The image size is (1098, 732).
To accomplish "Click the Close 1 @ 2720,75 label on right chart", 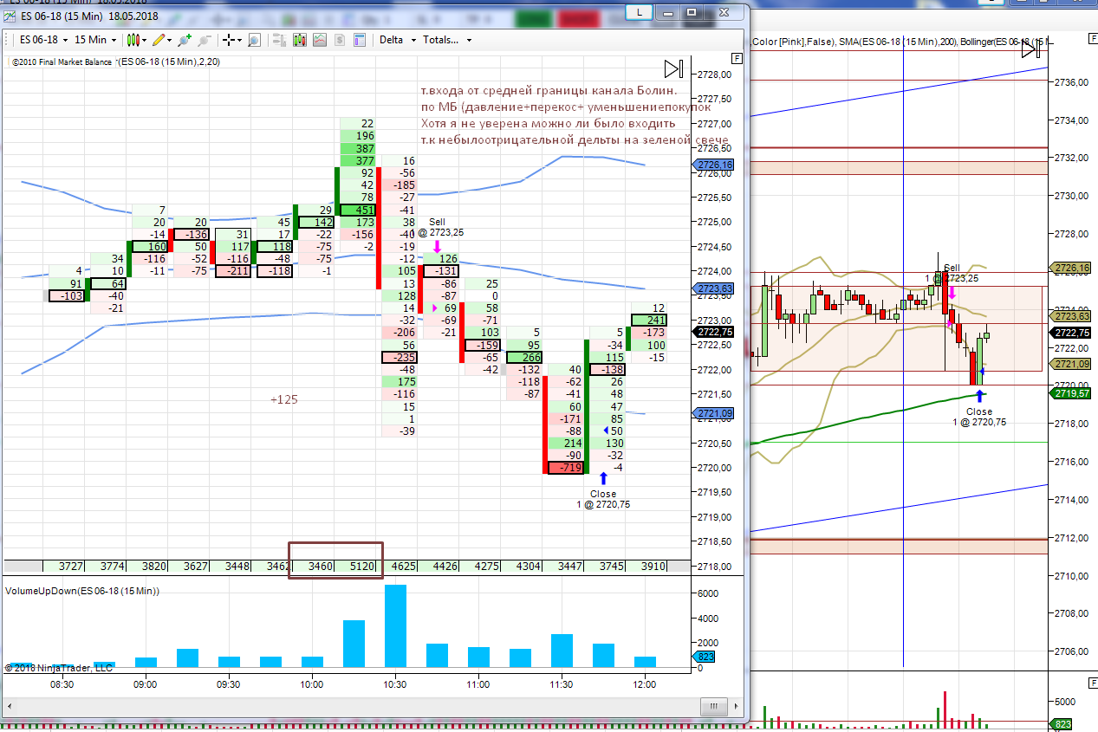I will pos(979,417).
